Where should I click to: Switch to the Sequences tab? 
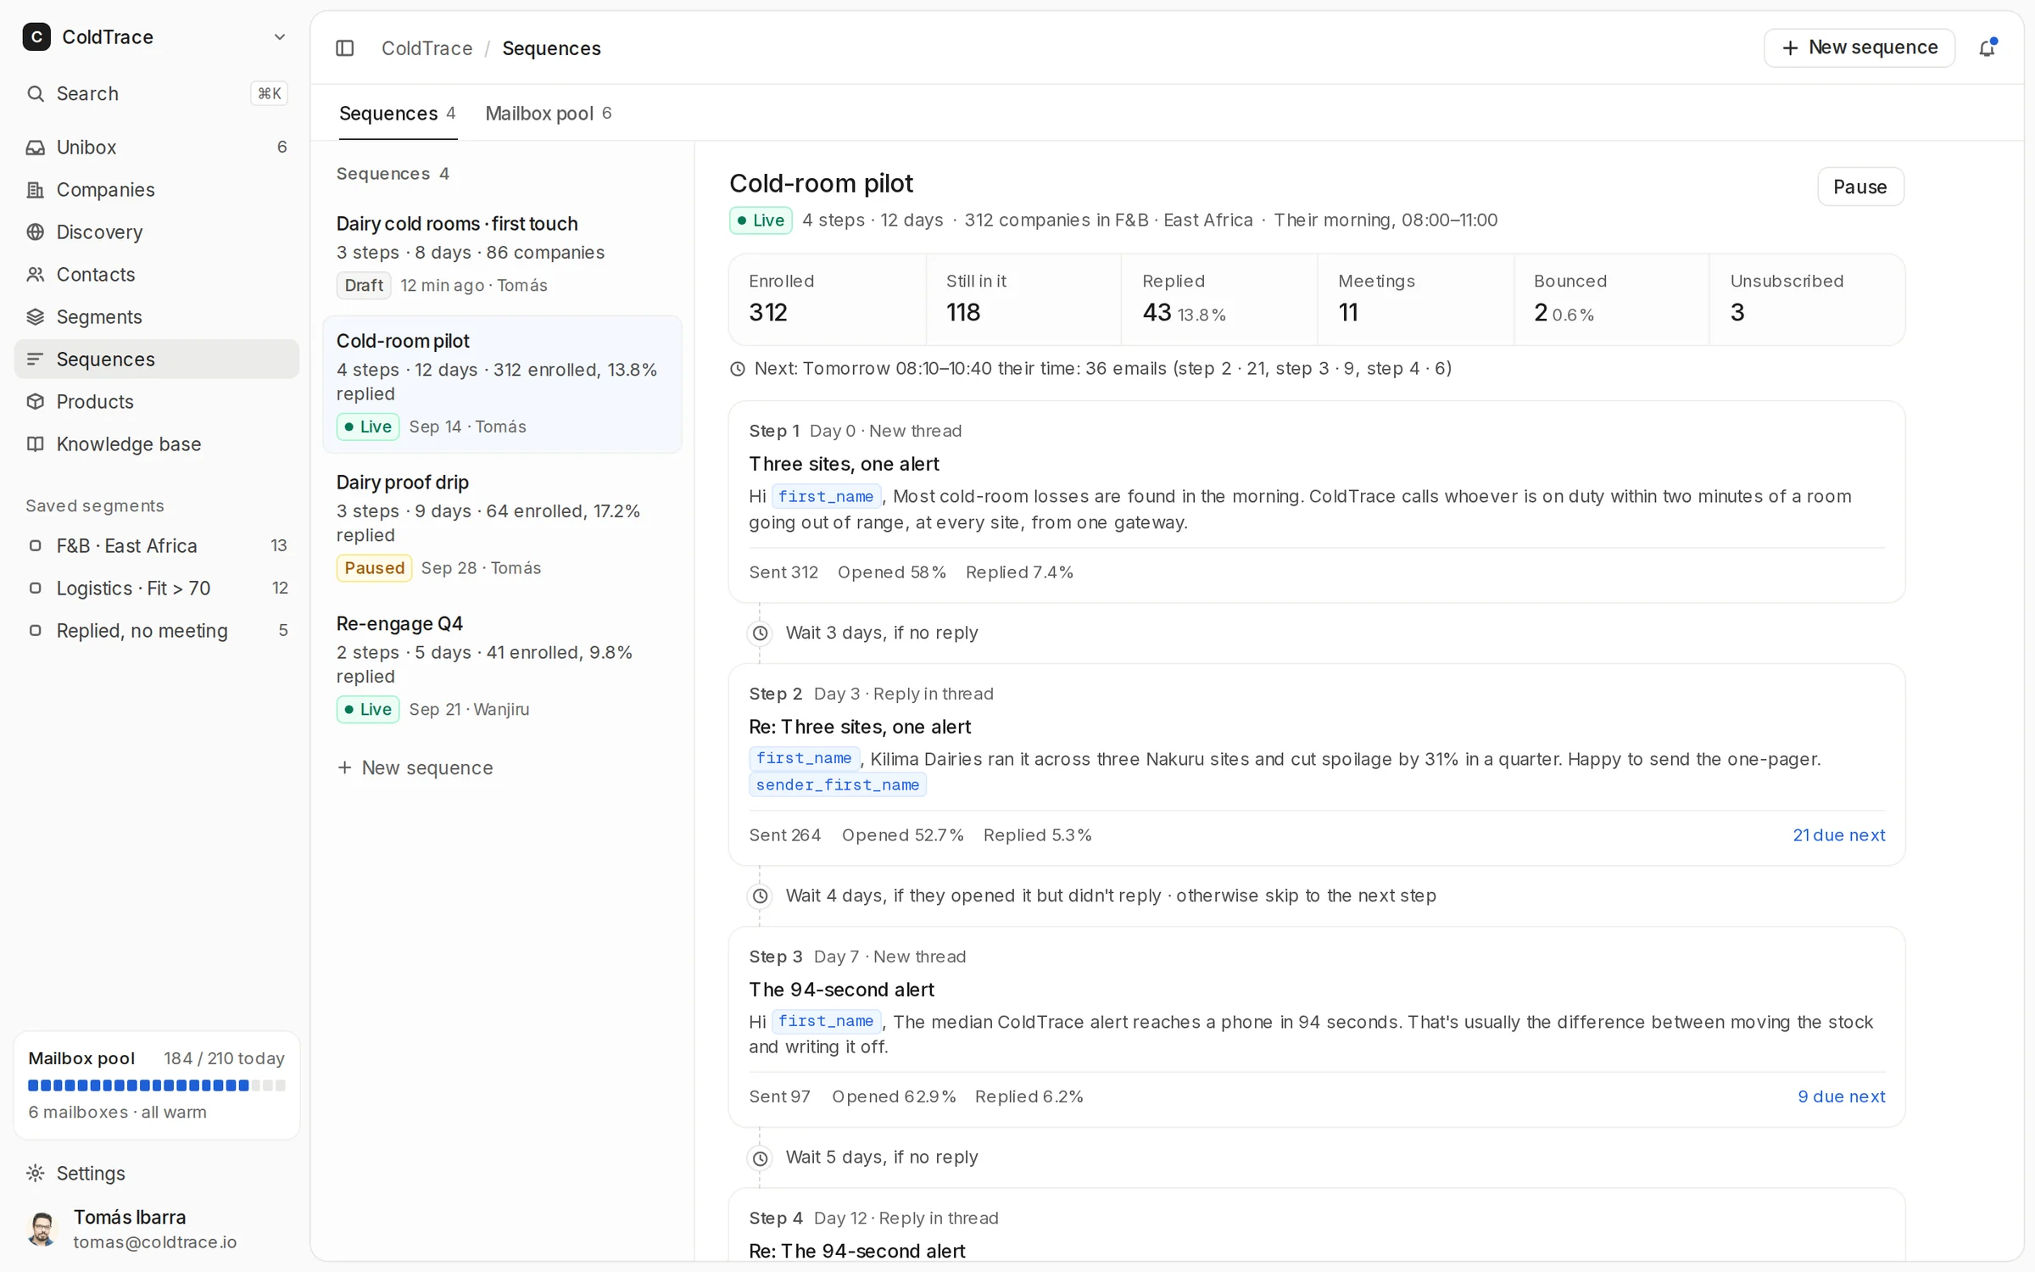(x=398, y=114)
